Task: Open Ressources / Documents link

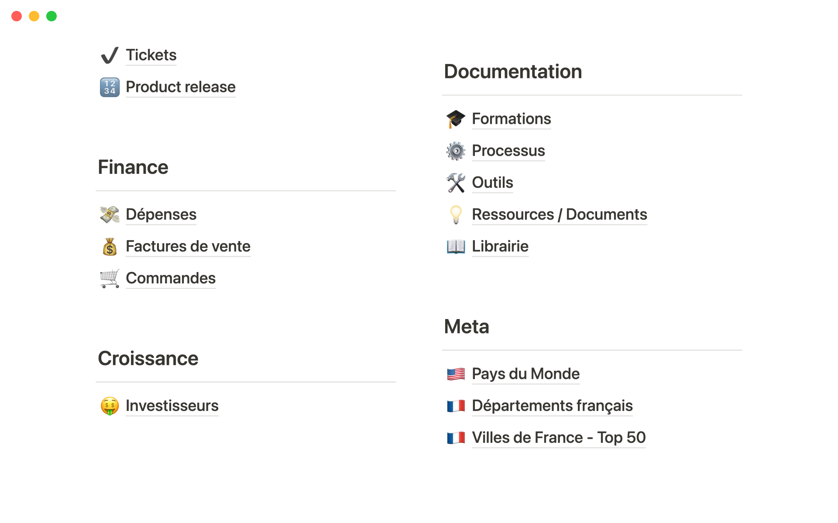Action: tap(559, 214)
